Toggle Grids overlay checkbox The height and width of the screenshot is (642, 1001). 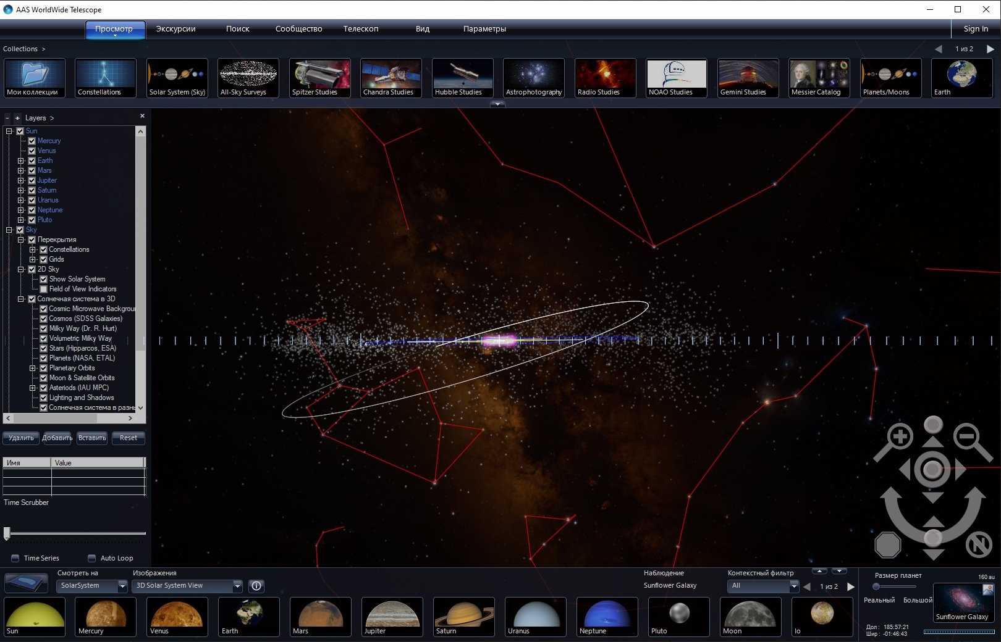point(43,259)
